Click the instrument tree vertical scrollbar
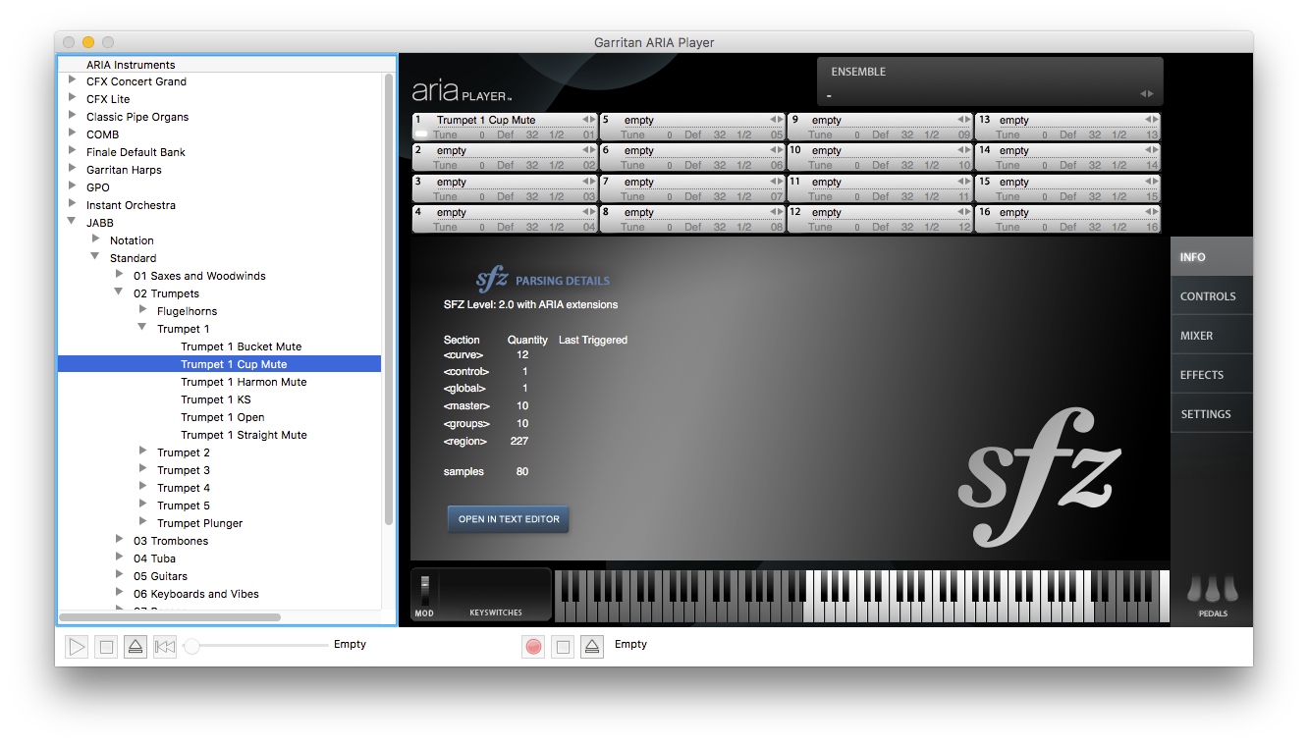The image size is (1308, 745). 389,299
